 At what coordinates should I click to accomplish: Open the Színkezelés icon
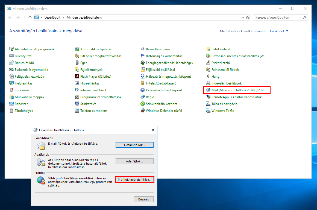pos(77,104)
